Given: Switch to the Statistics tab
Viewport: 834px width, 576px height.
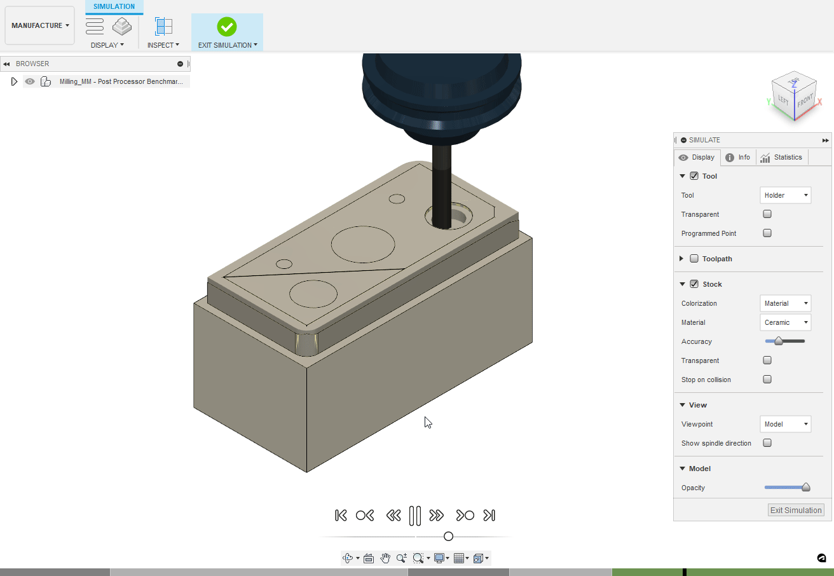Looking at the screenshot, I should click(782, 158).
